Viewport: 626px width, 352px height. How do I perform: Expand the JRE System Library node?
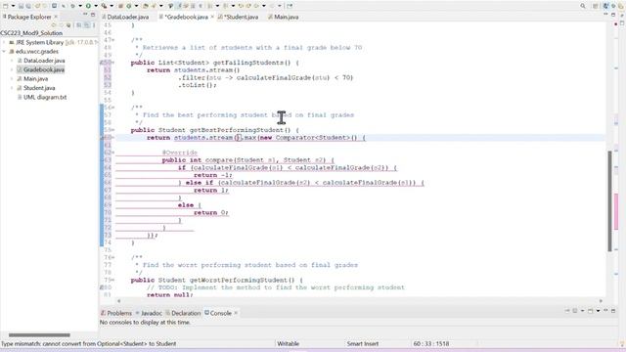coord(4,42)
